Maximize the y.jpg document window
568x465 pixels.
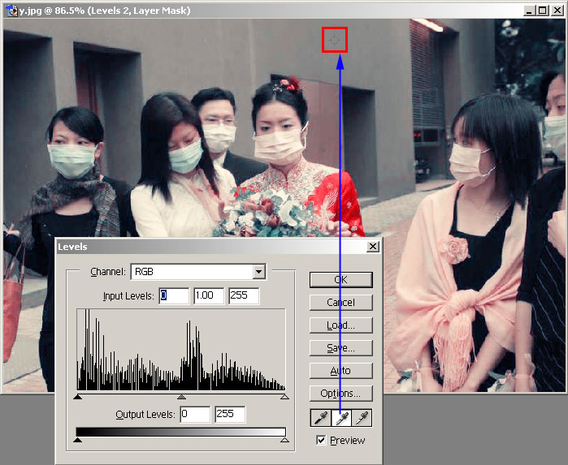tap(542, 11)
